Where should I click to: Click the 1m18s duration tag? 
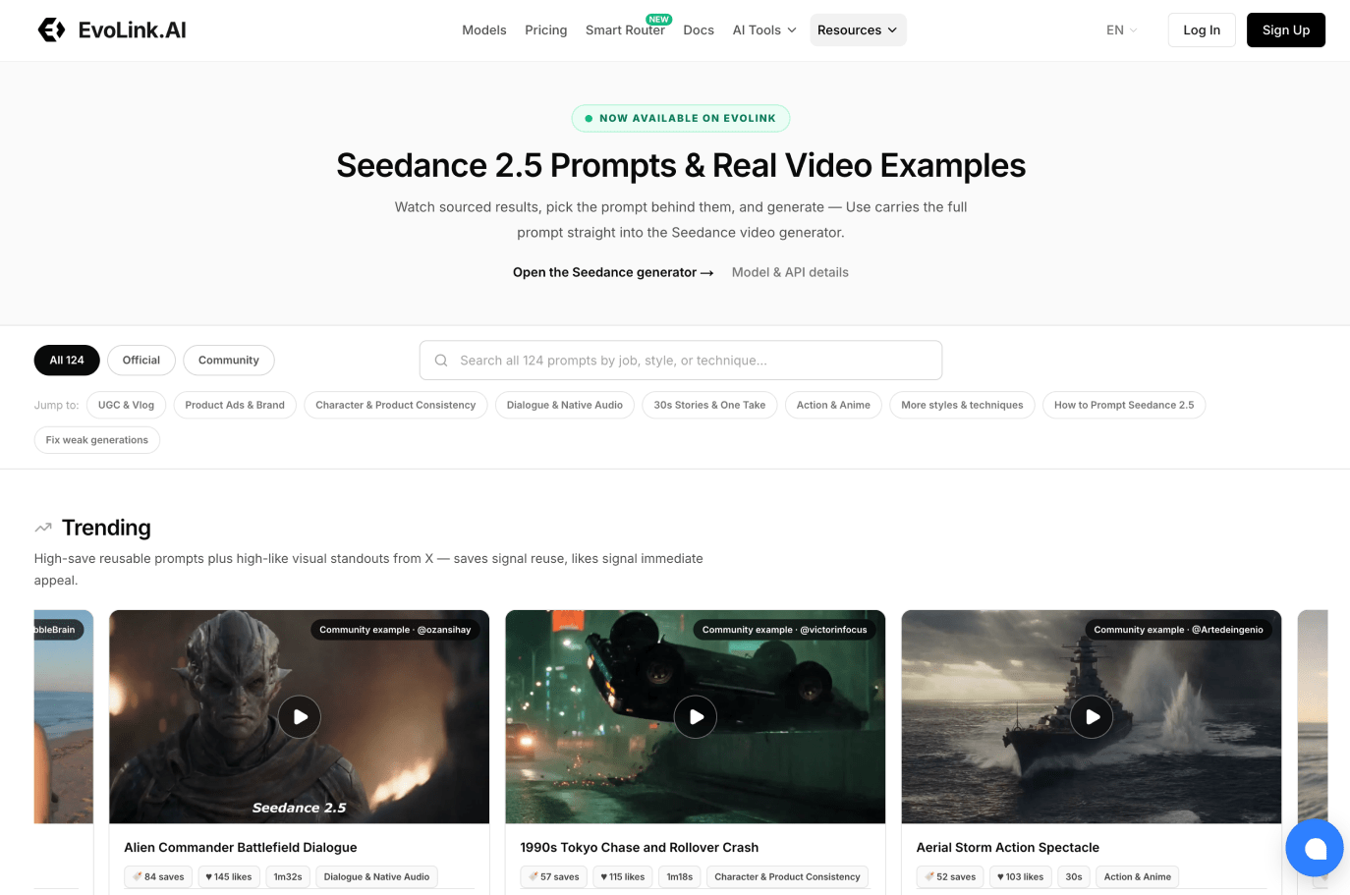point(680,877)
